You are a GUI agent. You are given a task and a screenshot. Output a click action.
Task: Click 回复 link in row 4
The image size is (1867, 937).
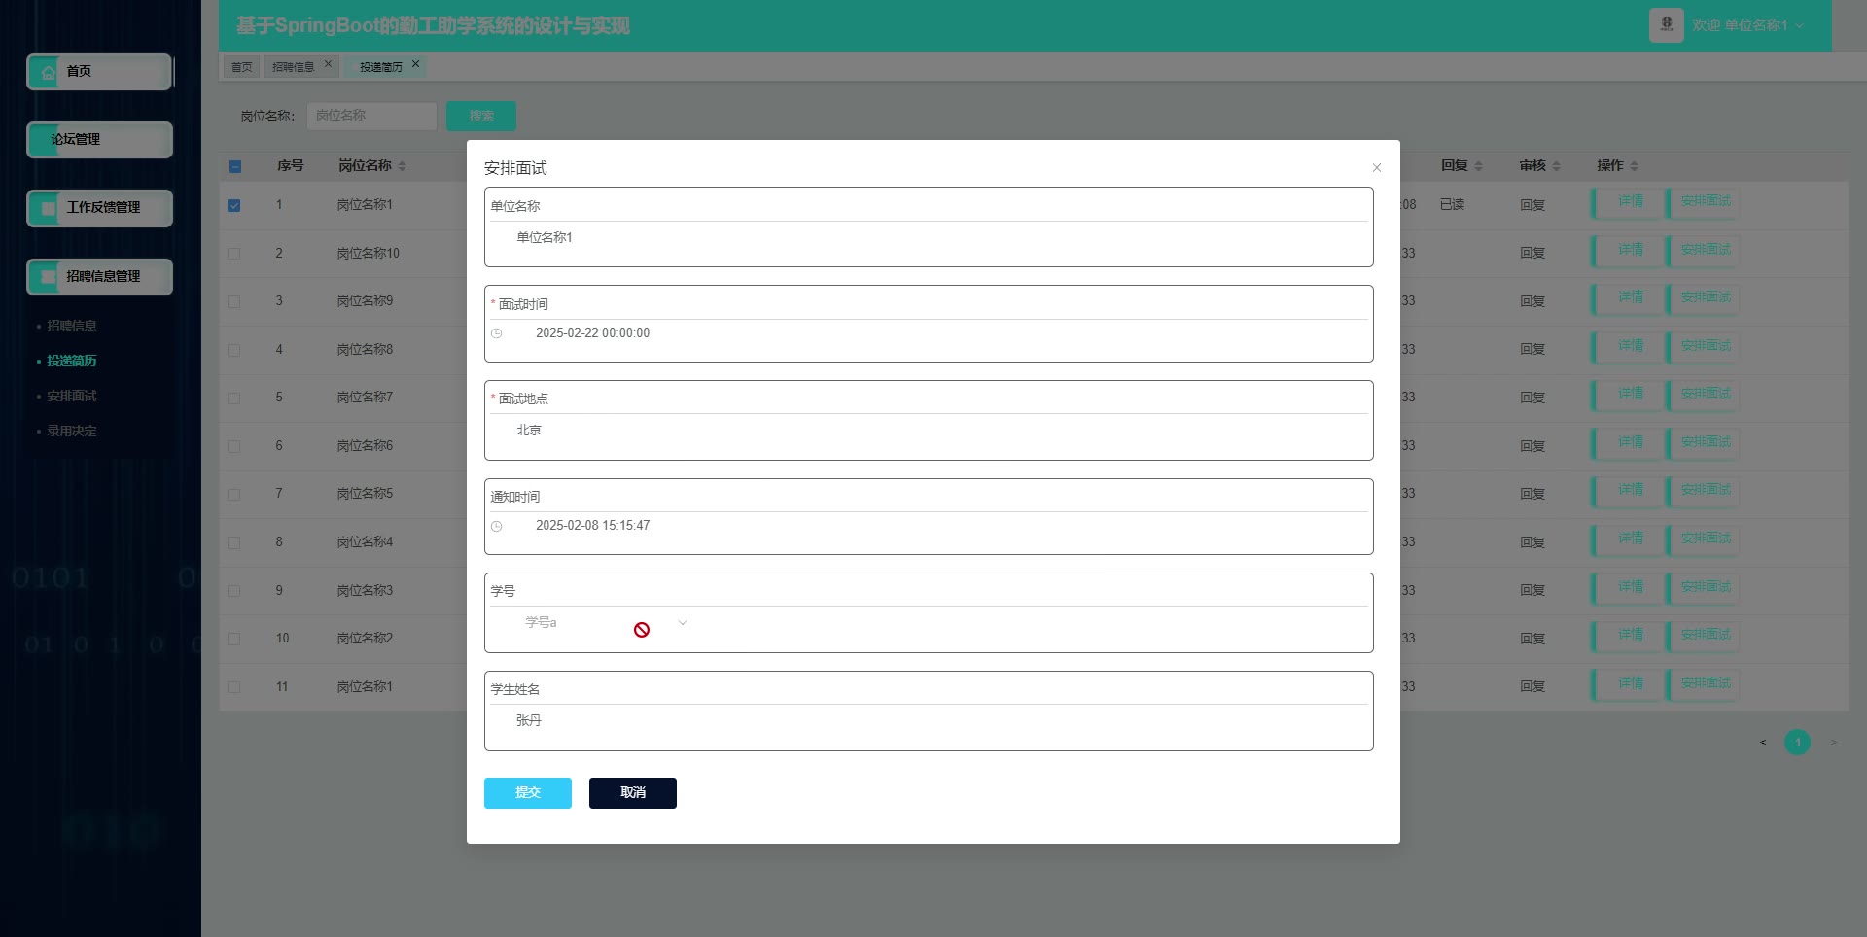[1532, 350]
